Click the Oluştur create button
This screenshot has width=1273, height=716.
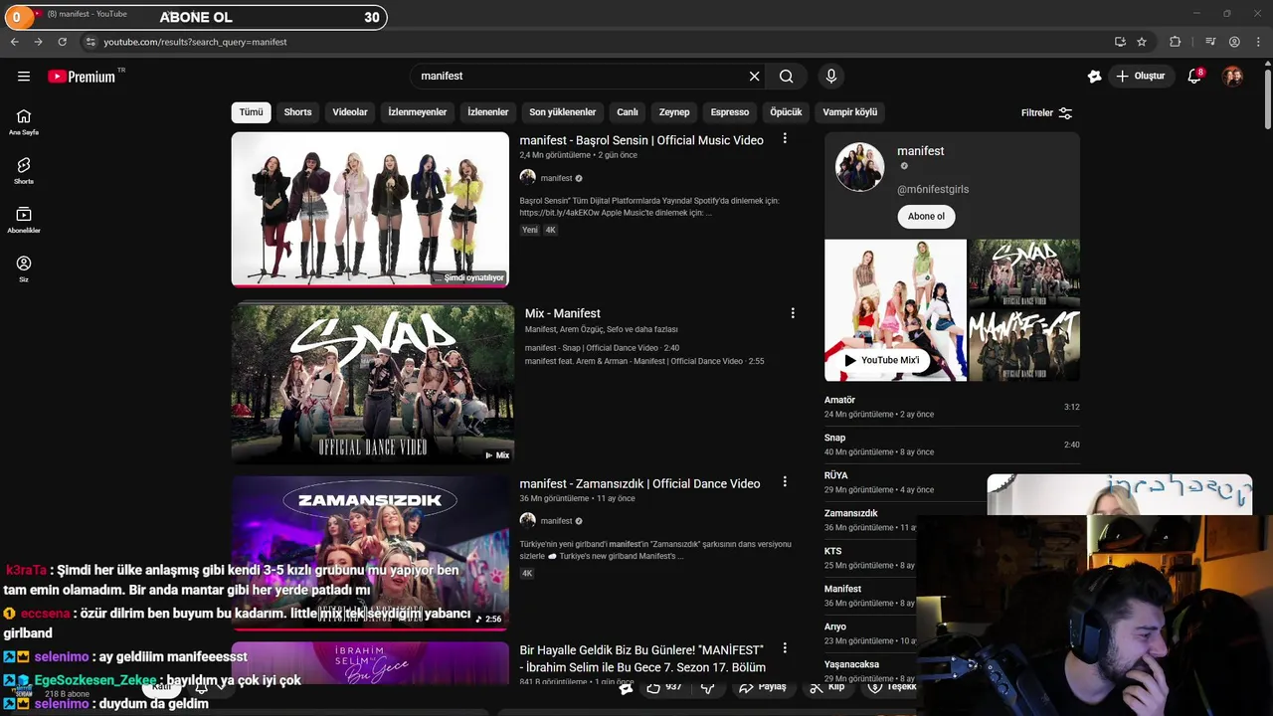[1141, 76]
